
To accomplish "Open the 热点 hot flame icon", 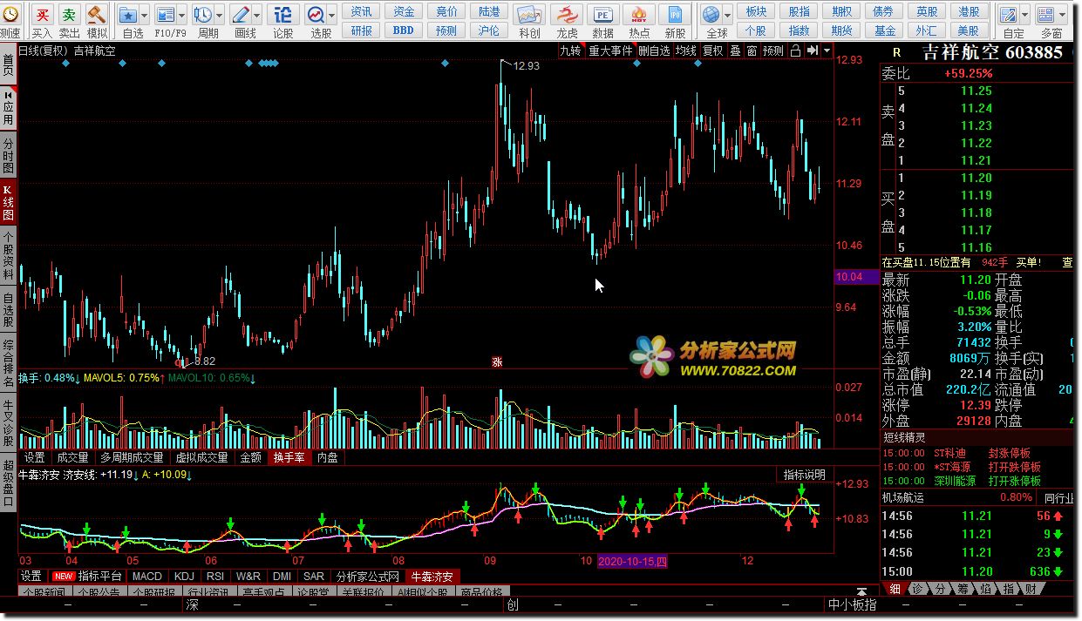I will tap(639, 15).
